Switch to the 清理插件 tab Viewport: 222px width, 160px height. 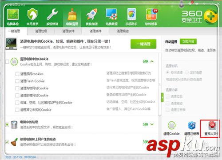coord(95,31)
